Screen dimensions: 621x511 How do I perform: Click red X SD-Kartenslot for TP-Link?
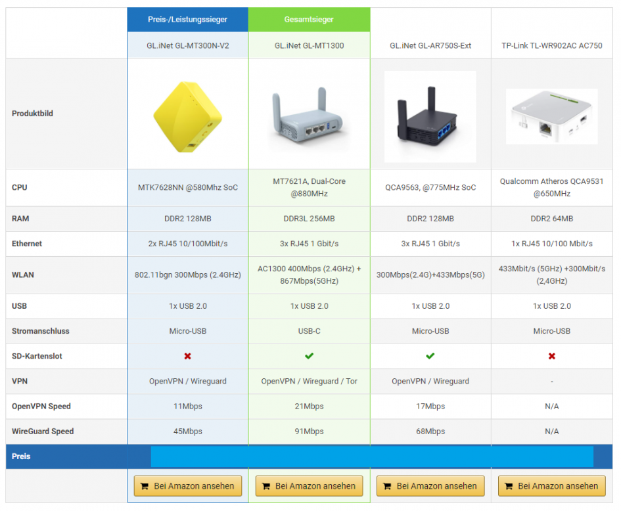(551, 356)
